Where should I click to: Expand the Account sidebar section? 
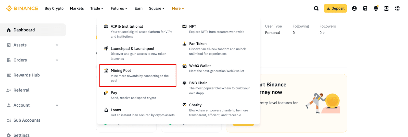pyautogui.click(x=57, y=105)
